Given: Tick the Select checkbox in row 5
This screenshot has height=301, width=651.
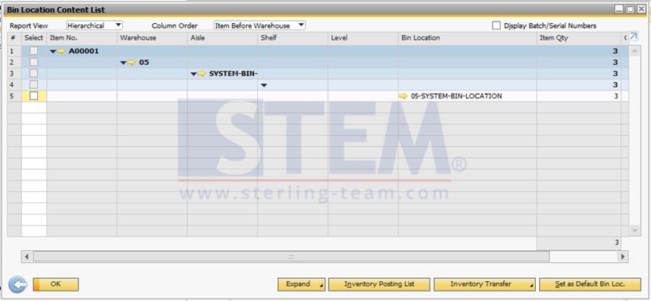Looking at the screenshot, I should (x=34, y=96).
